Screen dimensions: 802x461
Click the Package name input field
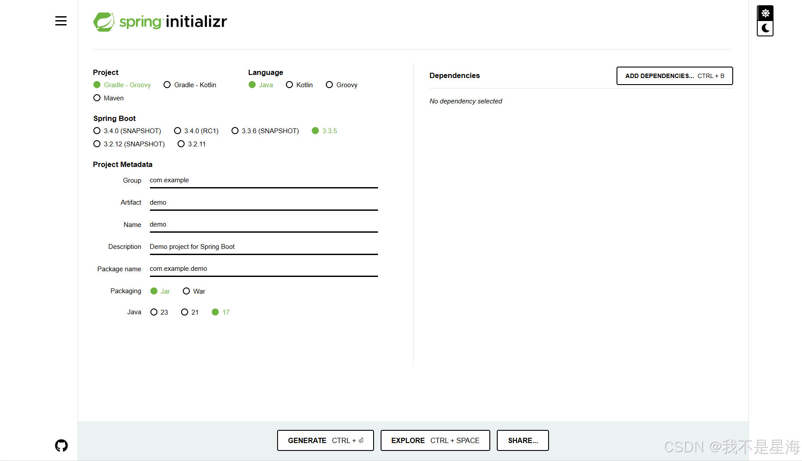[x=264, y=269]
